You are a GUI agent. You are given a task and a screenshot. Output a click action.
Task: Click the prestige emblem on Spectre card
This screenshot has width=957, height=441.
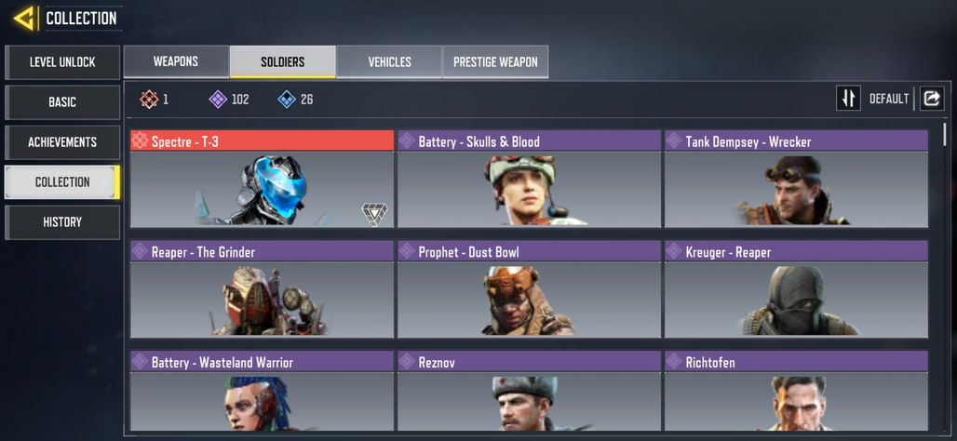pyautogui.click(x=374, y=214)
